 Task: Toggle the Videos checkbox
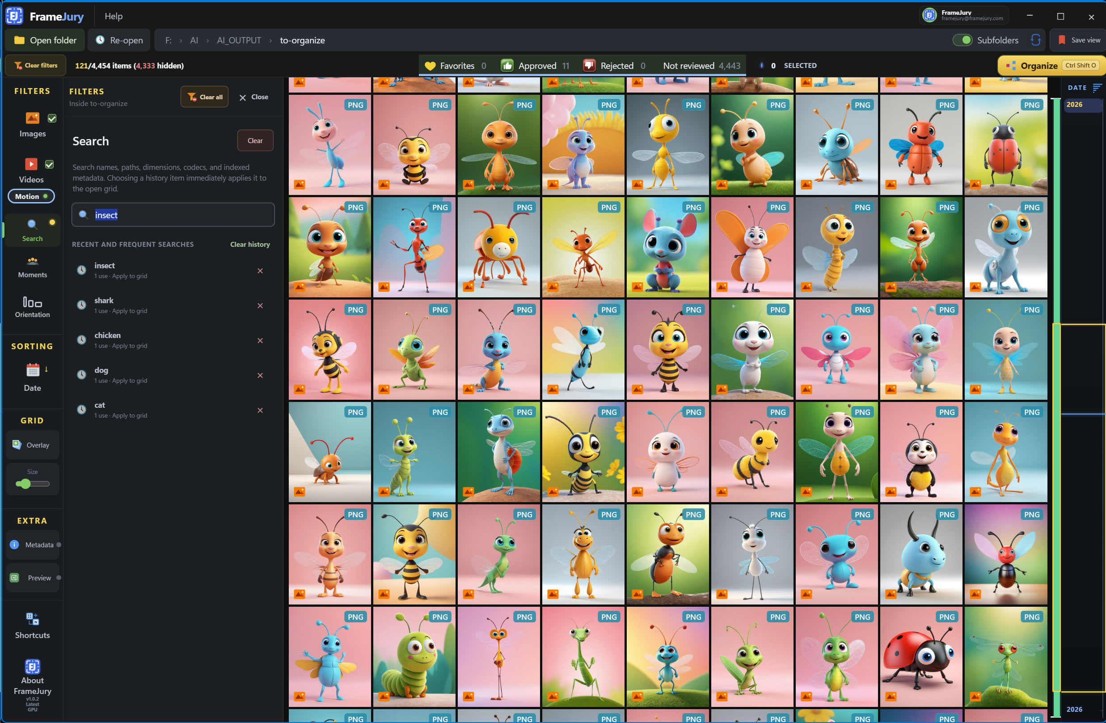tap(49, 165)
